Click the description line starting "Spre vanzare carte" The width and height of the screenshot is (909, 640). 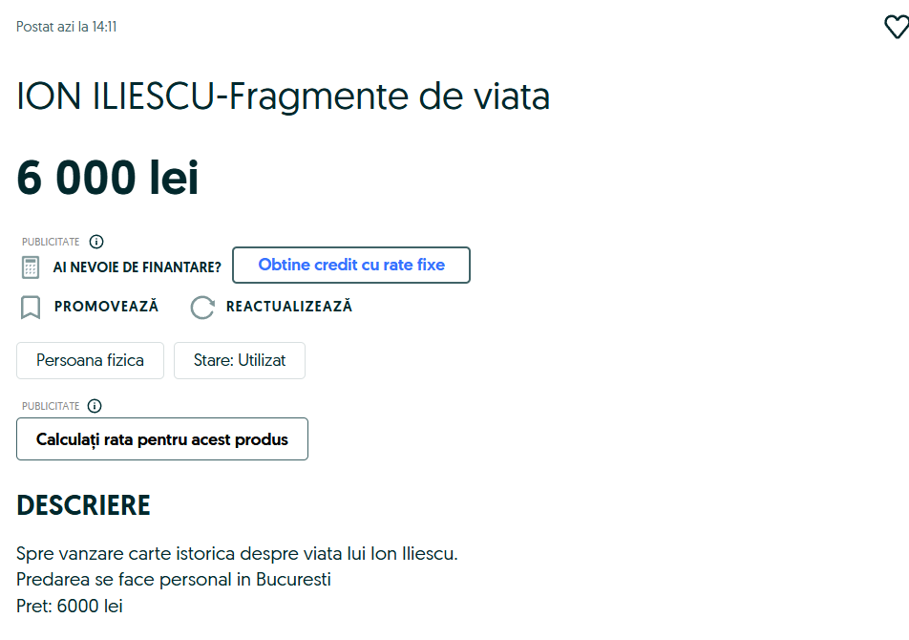click(237, 553)
